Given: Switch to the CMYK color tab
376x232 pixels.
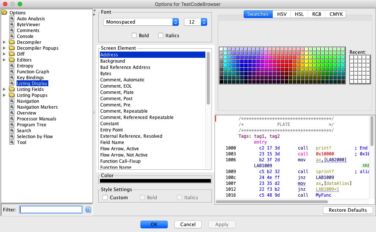Looking at the screenshot, I should pos(336,14).
